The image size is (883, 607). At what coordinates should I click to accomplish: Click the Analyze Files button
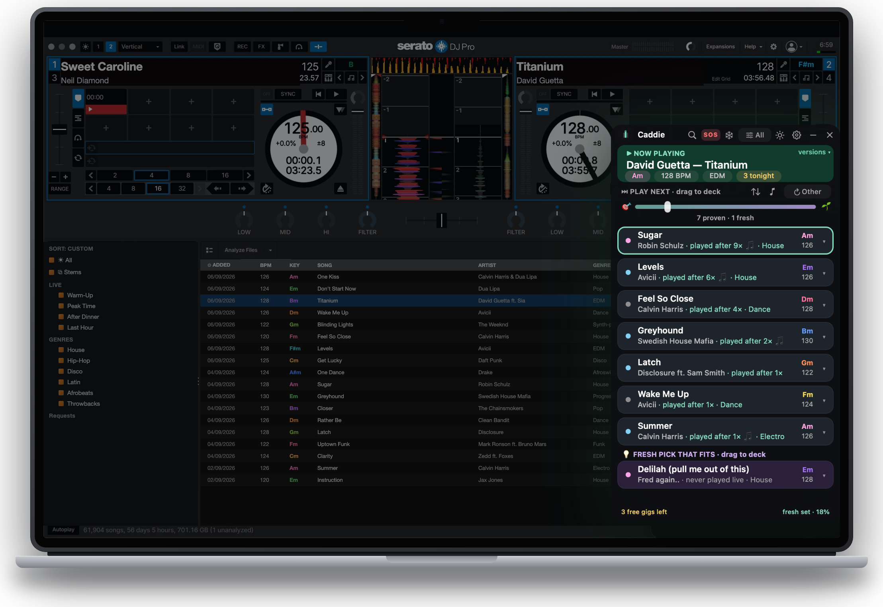point(241,250)
